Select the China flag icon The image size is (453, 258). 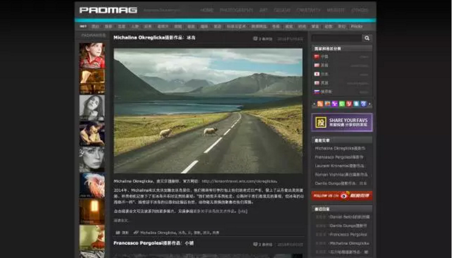[317, 56]
